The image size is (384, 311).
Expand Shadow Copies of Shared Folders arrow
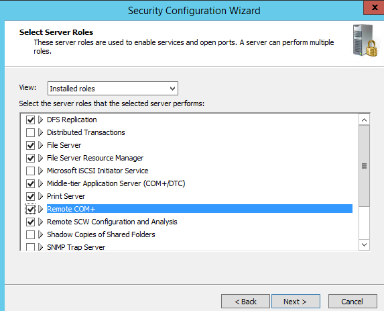coord(40,234)
